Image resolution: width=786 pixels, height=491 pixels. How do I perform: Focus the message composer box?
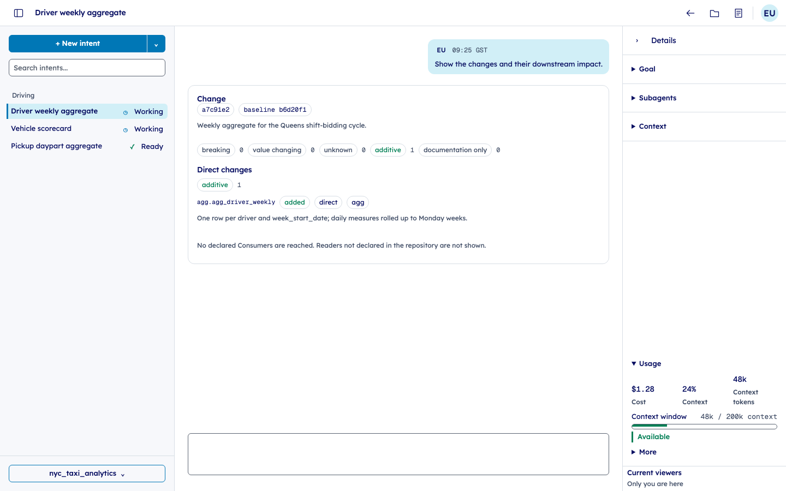[398, 454]
